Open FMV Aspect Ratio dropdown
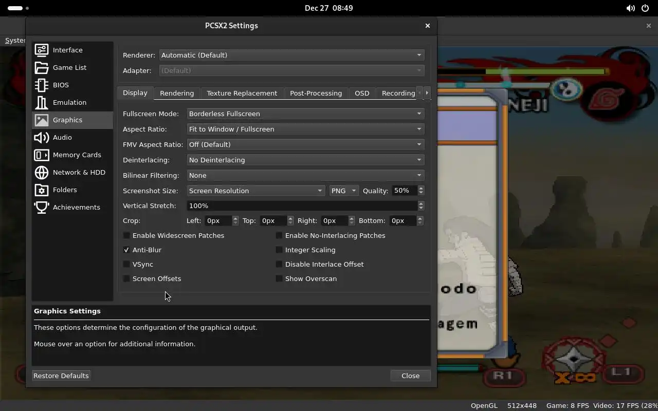 click(305, 144)
